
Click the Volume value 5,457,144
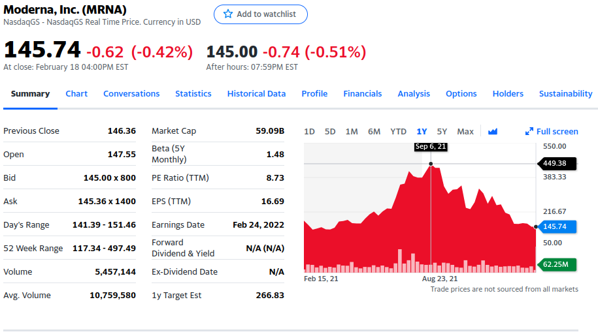[x=115, y=271]
